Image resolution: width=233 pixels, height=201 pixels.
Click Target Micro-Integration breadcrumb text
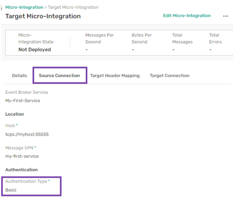point(73,7)
